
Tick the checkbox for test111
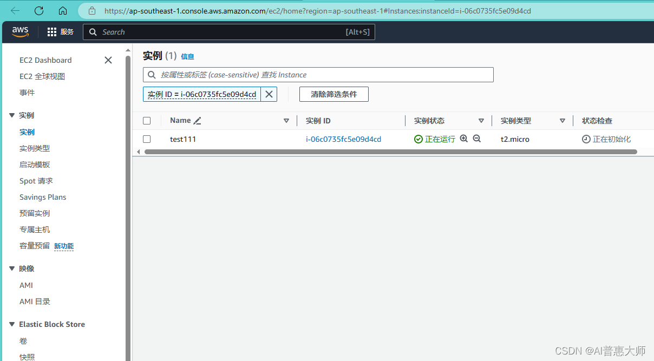pyautogui.click(x=147, y=139)
